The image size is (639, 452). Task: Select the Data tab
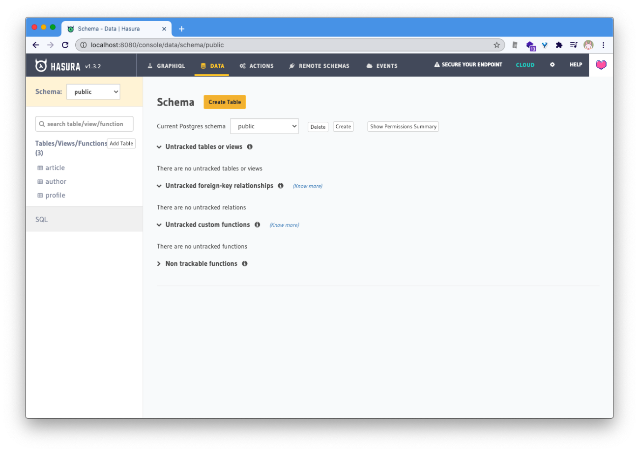212,65
